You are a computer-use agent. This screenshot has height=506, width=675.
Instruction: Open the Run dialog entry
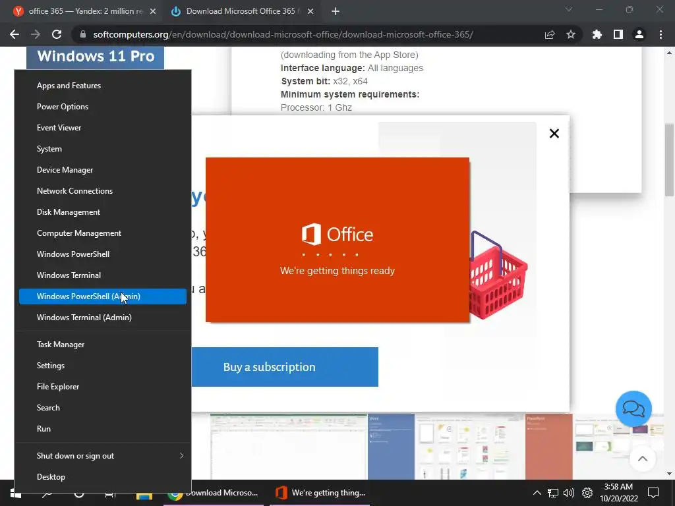click(x=102, y=429)
